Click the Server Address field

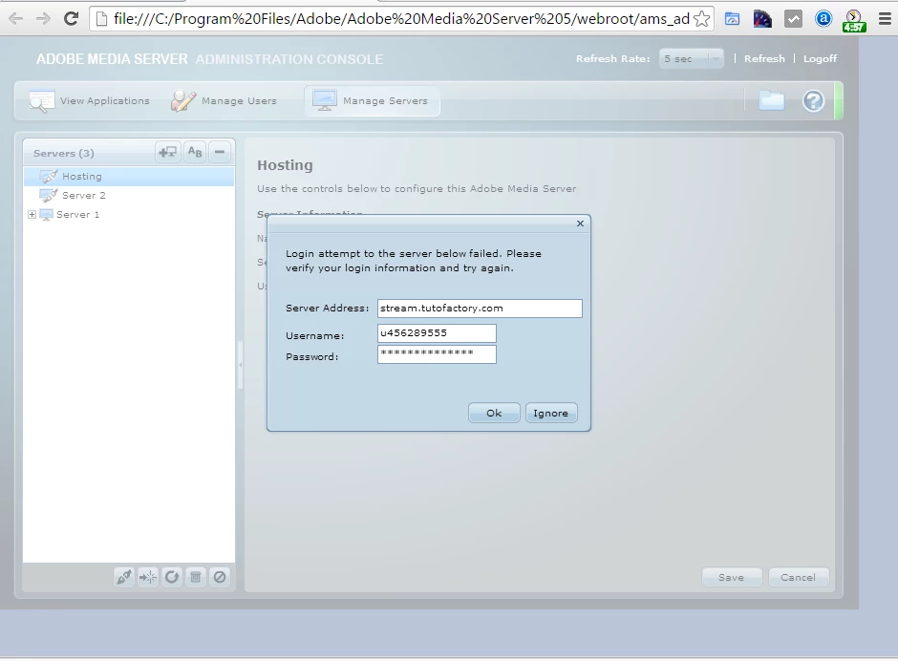click(x=480, y=309)
